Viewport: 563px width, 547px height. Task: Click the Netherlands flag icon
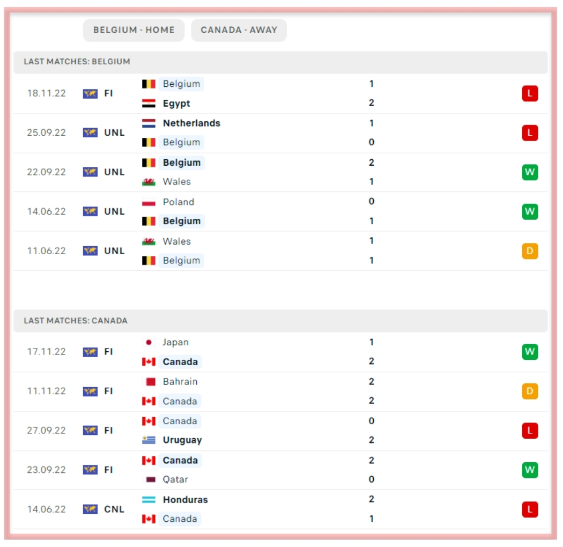point(149,123)
